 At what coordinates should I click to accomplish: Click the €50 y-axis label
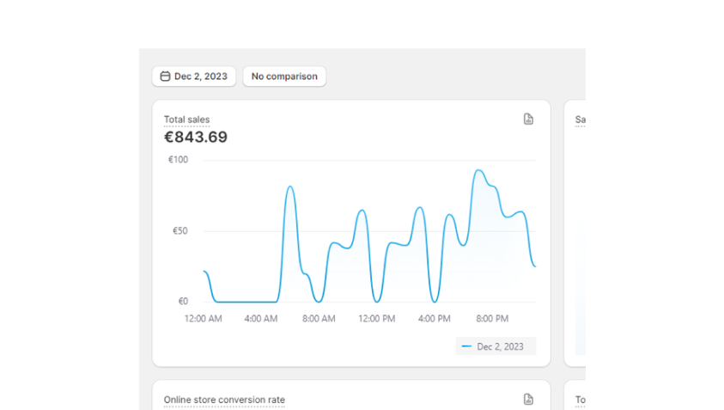(x=180, y=230)
